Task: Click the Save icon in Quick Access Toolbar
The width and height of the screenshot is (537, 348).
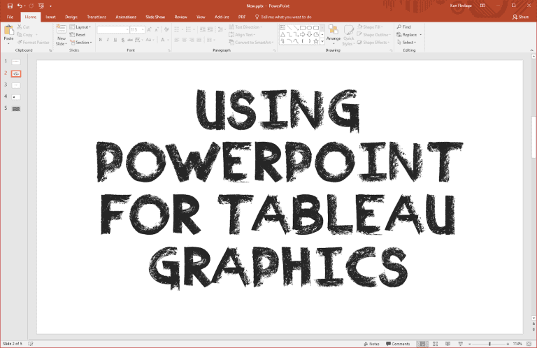Action: [x=10, y=6]
